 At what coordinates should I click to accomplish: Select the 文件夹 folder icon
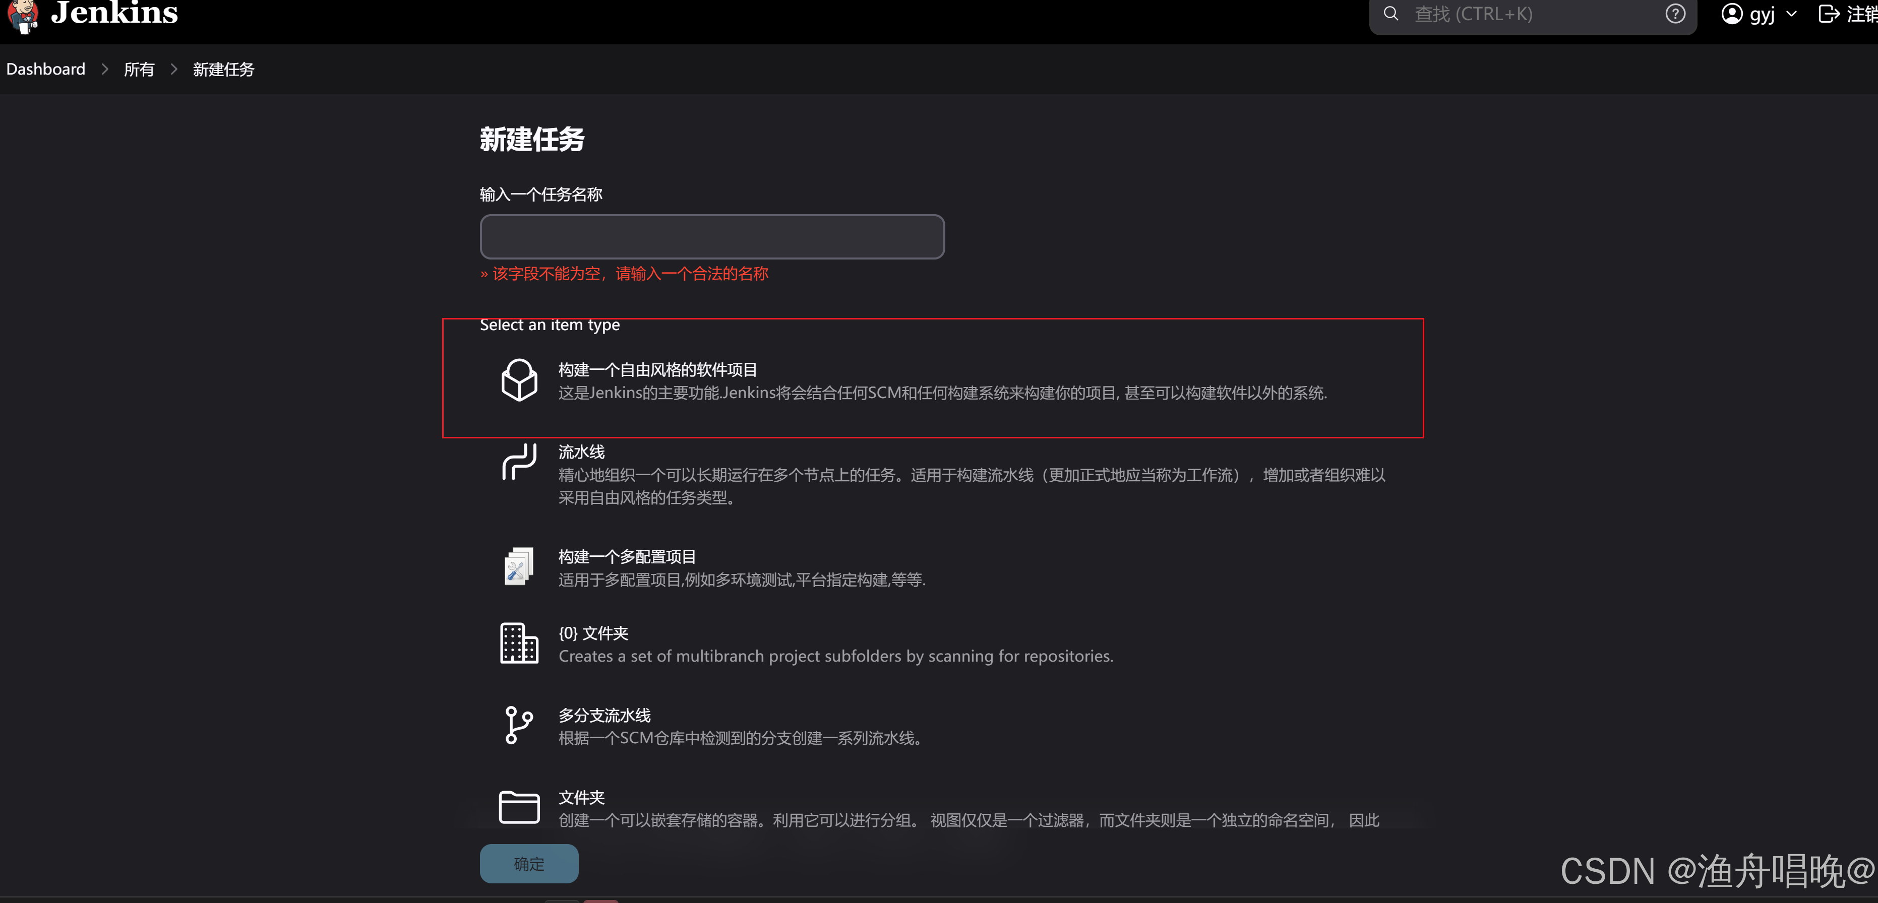(519, 807)
